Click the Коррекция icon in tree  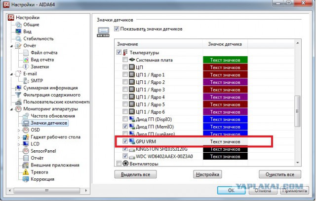tap(26, 179)
